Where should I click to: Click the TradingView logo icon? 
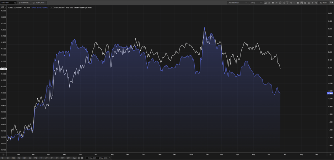tap(332, 2)
